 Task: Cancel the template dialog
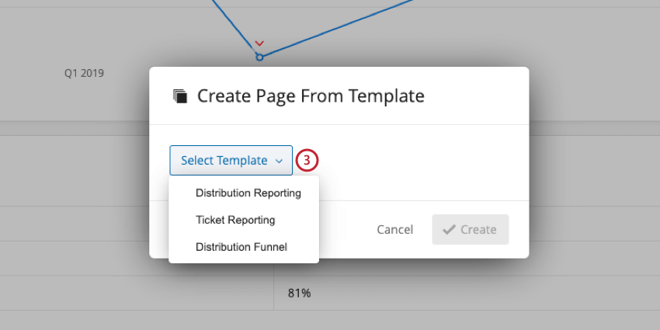(x=394, y=230)
